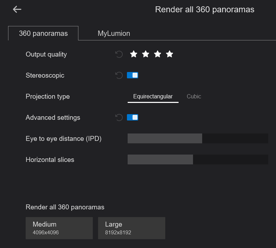
Task: Go back using the left arrow
Action: click(x=17, y=9)
